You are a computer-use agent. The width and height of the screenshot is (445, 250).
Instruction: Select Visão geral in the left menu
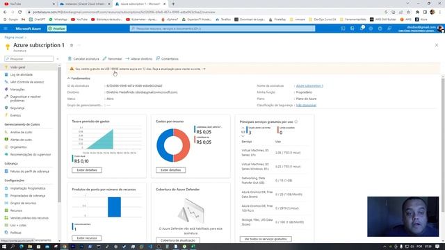[x=29, y=67]
